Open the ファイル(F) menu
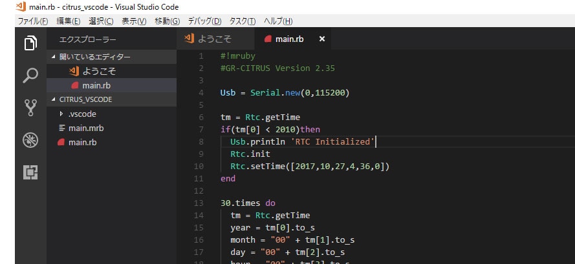575x264 pixels. [33, 21]
